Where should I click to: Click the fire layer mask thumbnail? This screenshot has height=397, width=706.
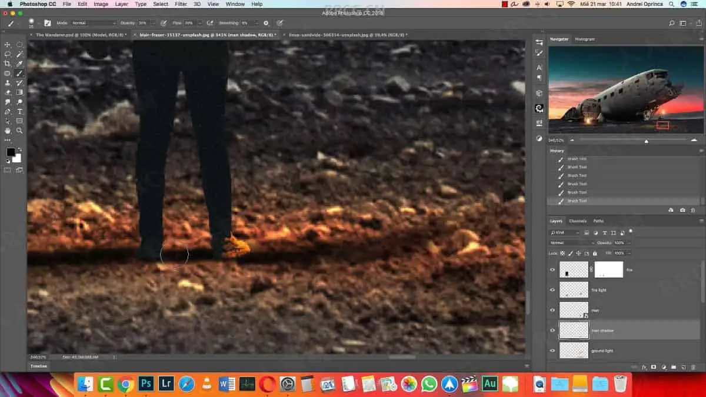click(608, 269)
